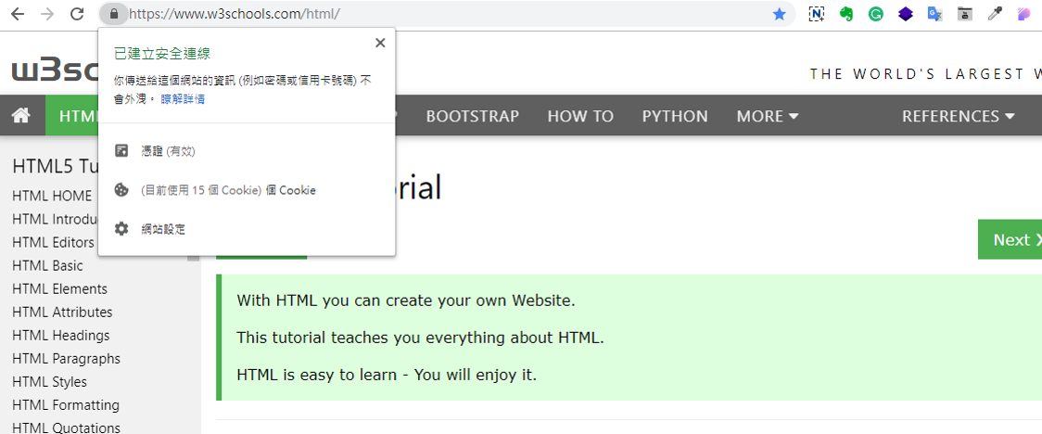Go forward to the next page
The width and height of the screenshot is (1042, 434).
47,14
